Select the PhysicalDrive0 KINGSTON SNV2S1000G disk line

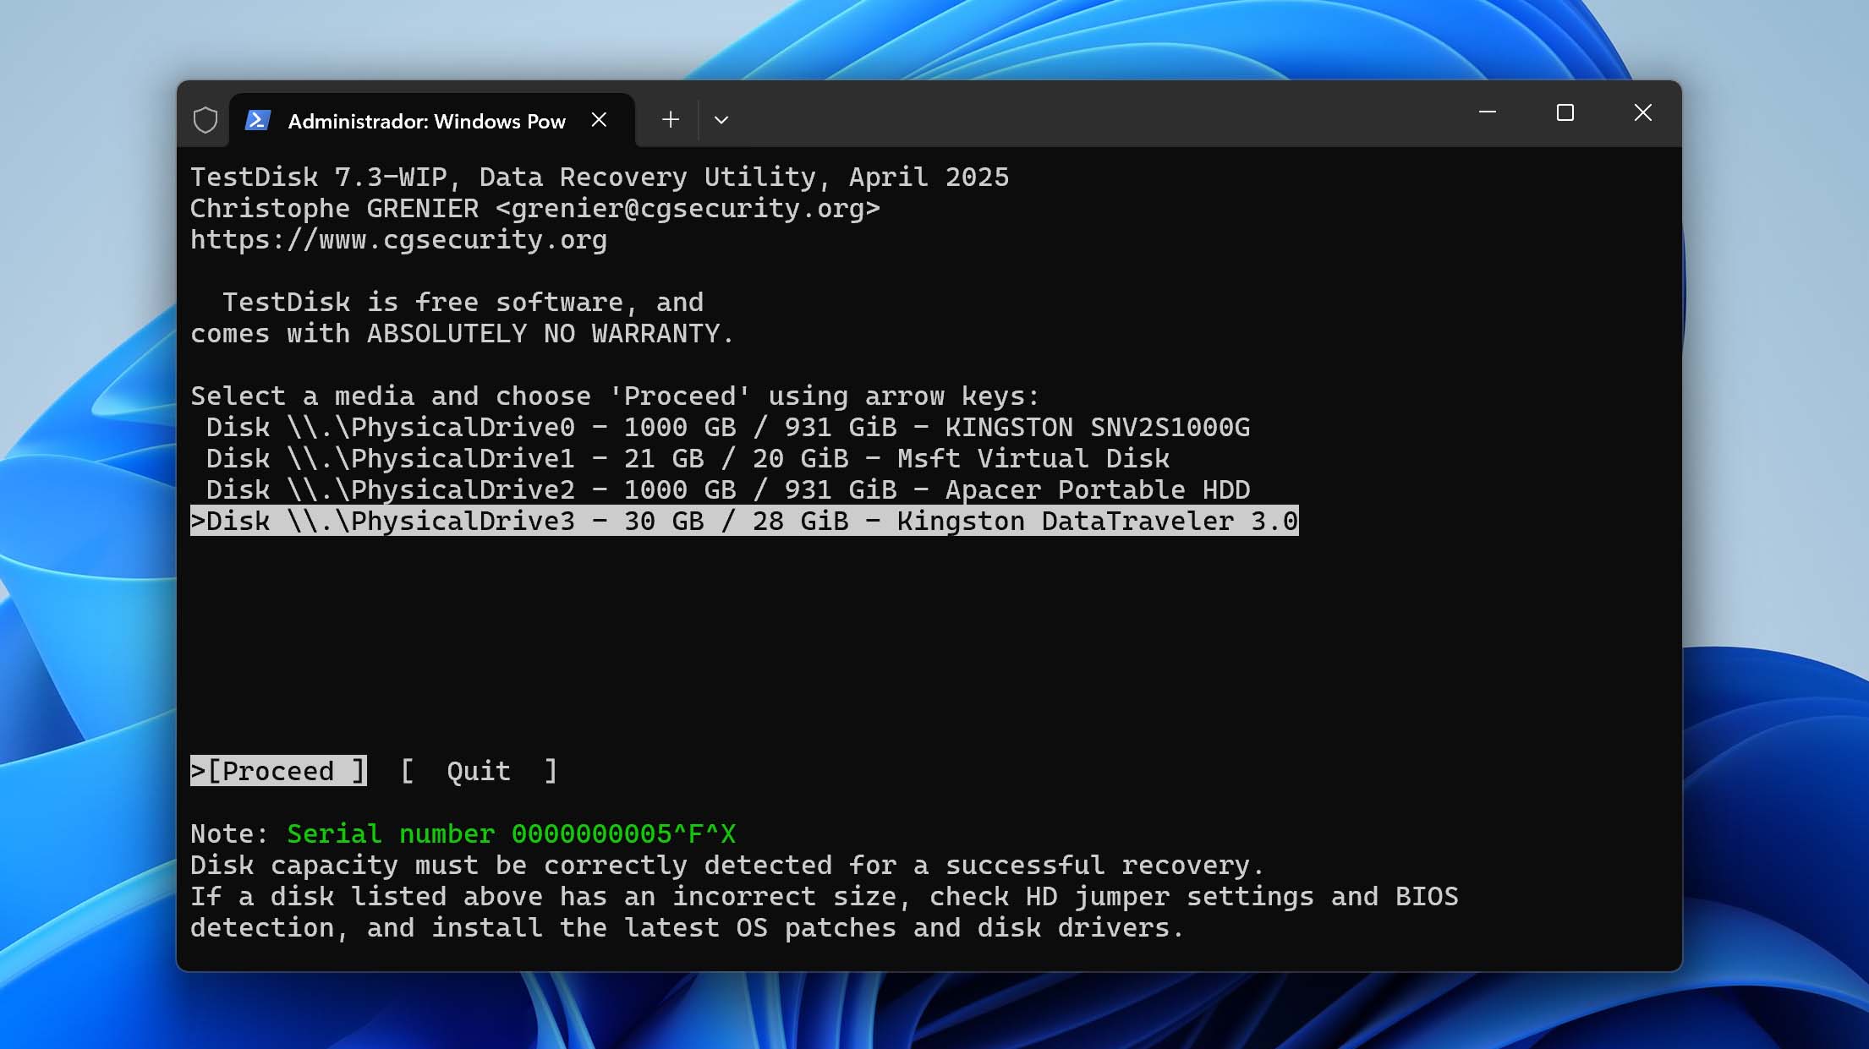pyautogui.click(x=727, y=427)
